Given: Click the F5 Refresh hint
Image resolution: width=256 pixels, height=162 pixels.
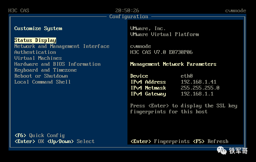Looking at the screenshot, I should point(211,141).
